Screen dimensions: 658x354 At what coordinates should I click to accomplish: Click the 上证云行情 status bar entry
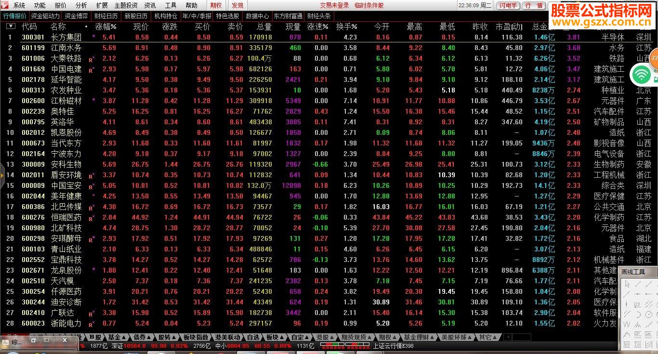point(394,346)
